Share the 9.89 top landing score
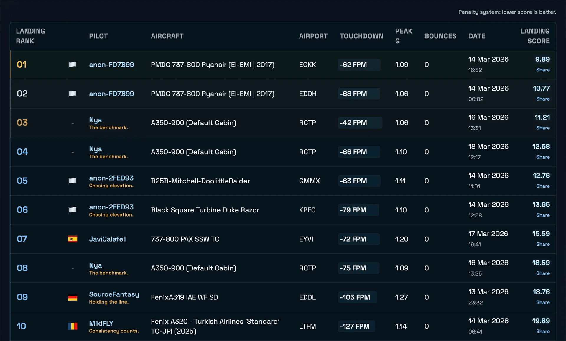566x341 pixels. click(x=543, y=70)
